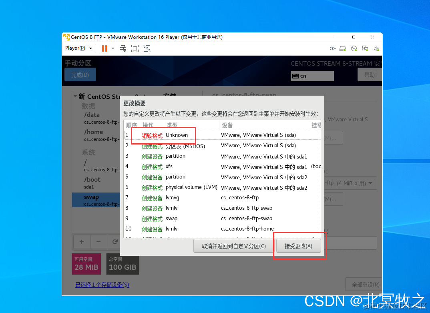Add a new mount point with plus
This screenshot has width=430, height=313.
click(x=81, y=242)
